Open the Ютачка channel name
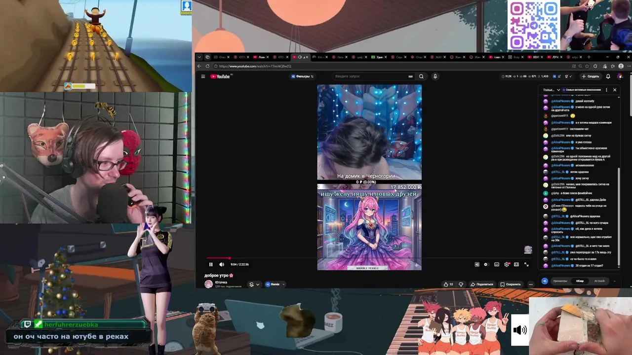The height and width of the screenshot is (355, 632). coord(221,283)
